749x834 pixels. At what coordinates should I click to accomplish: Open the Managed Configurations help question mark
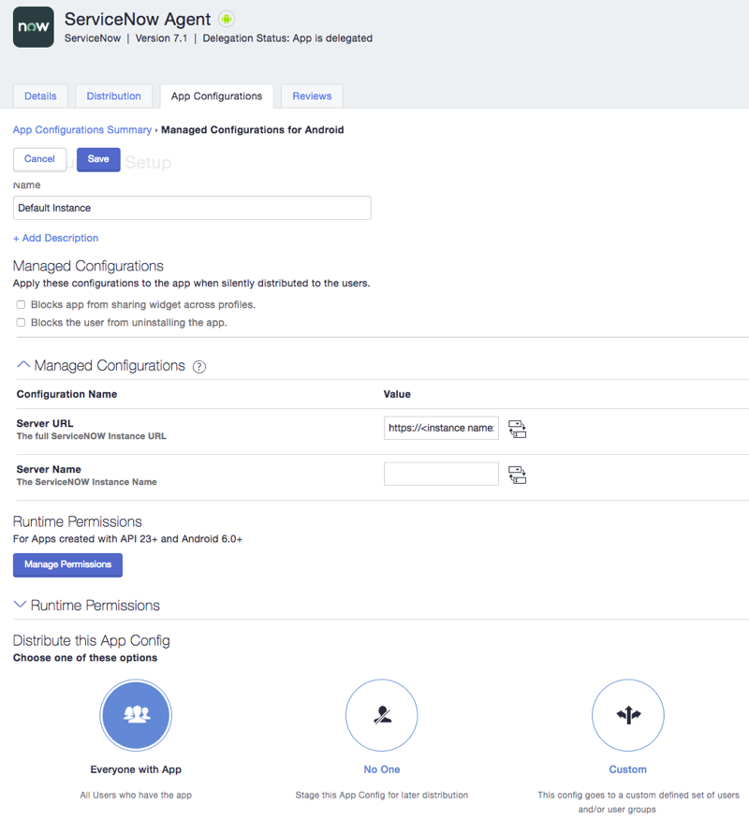(x=198, y=367)
